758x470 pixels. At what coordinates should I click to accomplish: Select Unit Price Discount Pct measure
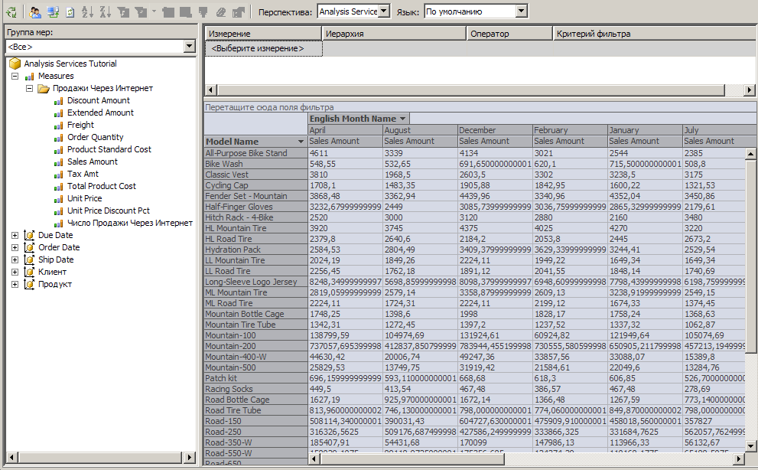109,211
